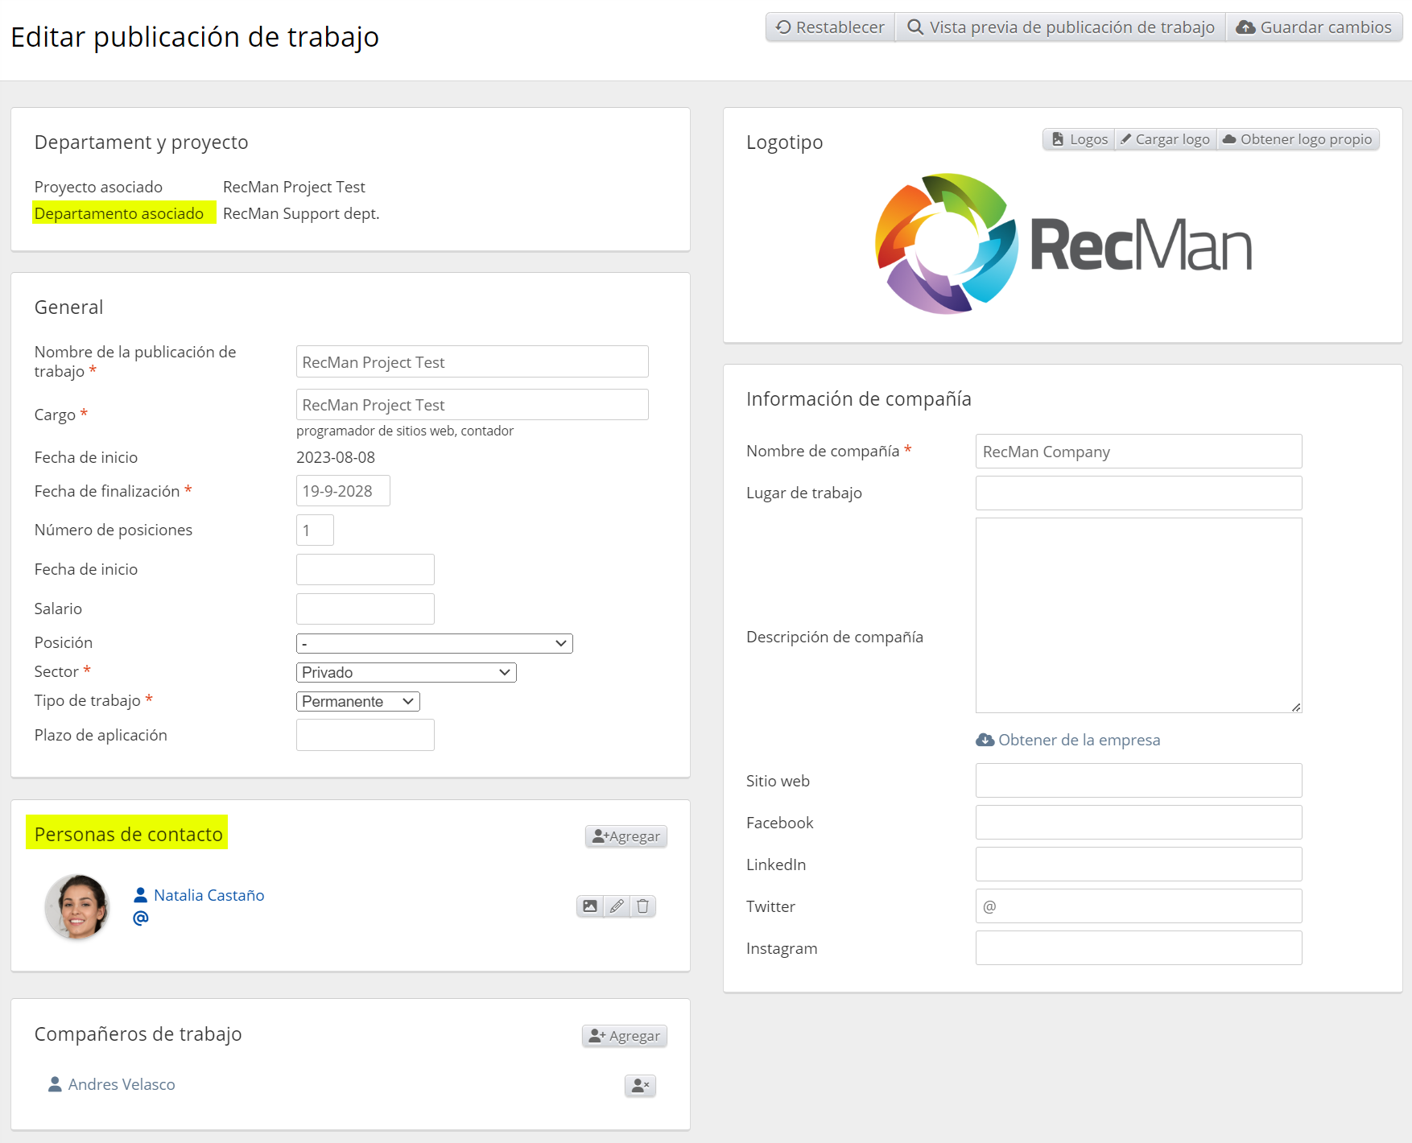Remove coworker Andres Velasco

coord(640,1086)
